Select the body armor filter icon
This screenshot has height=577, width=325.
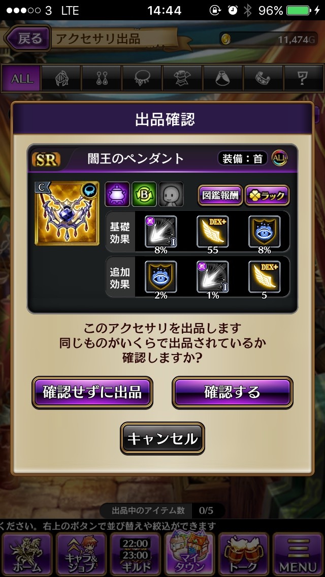coord(183,78)
